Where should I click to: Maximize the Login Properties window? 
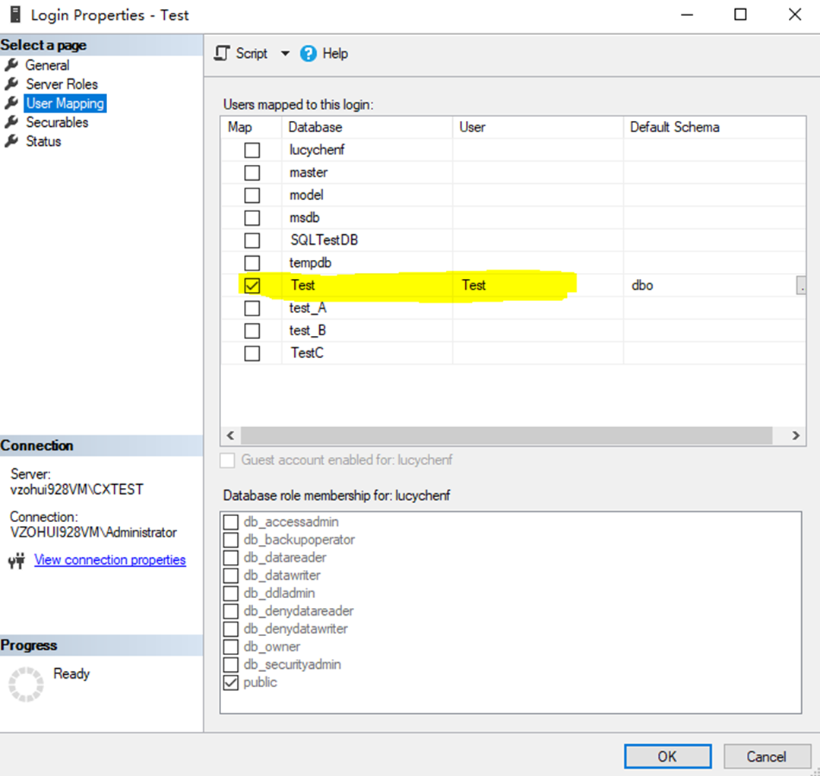[x=740, y=14]
